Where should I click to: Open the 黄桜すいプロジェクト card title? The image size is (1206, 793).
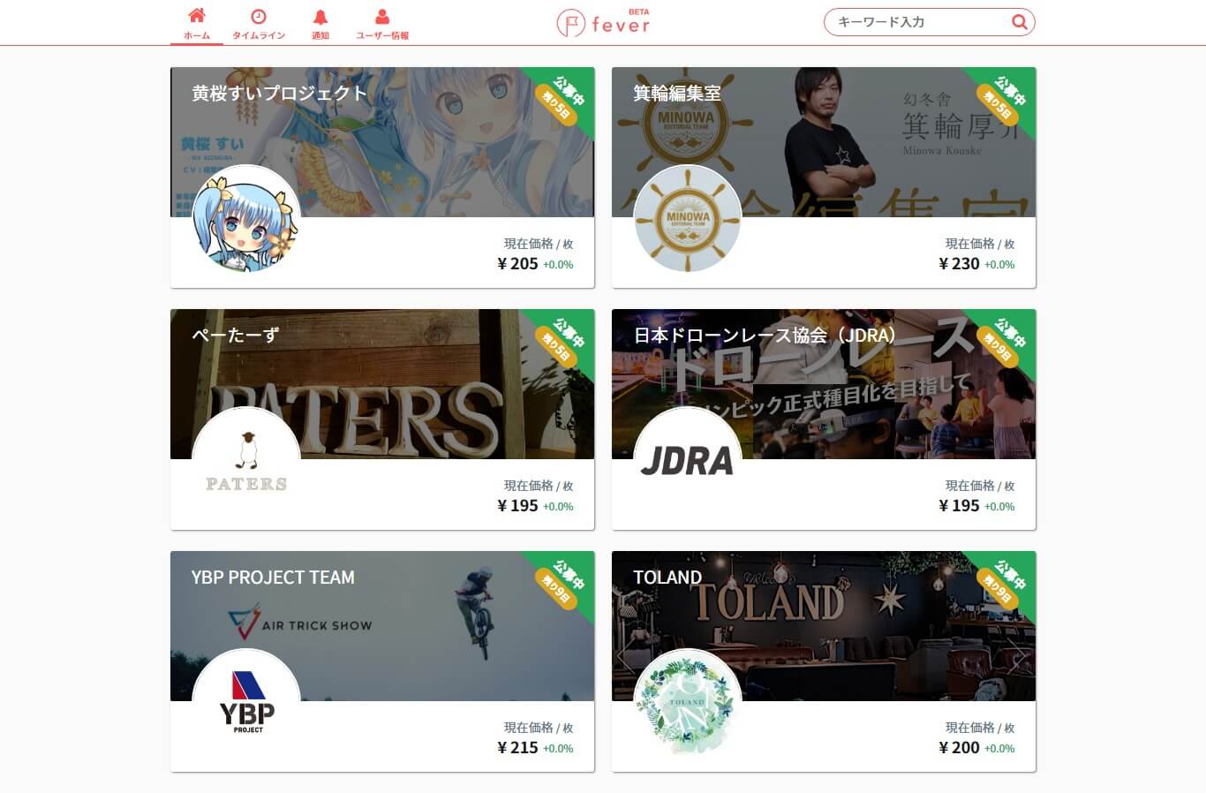point(279,93)
